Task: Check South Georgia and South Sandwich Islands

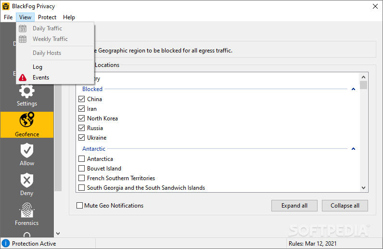Action: click(82, 188)
